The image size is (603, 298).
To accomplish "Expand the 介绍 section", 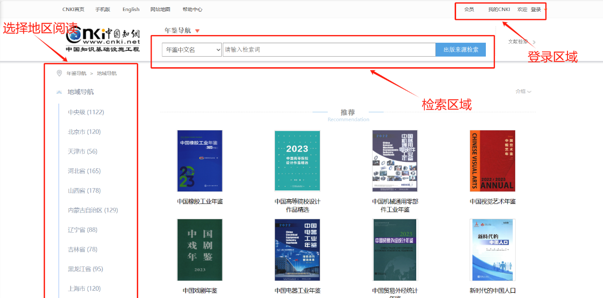I will coord(523,91).
